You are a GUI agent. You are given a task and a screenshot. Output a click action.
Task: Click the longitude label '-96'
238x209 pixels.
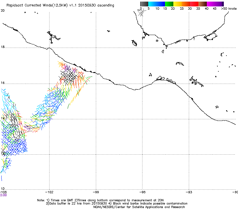coord(142,192)
